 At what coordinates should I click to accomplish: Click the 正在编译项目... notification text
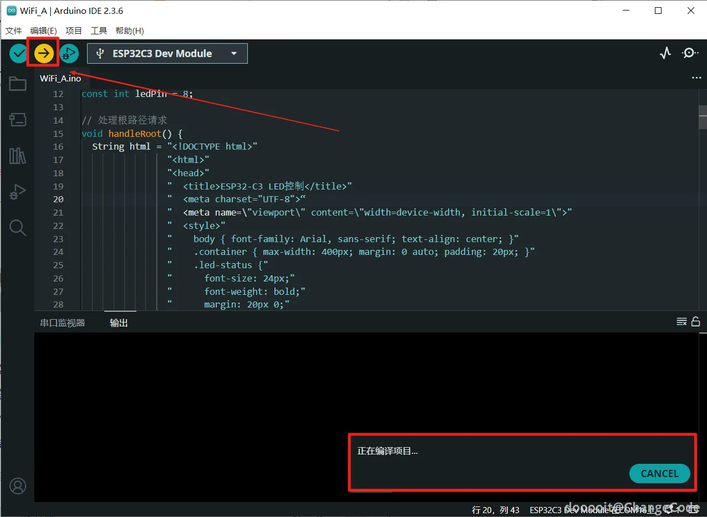pyautogui.click(x=388, y=451)
